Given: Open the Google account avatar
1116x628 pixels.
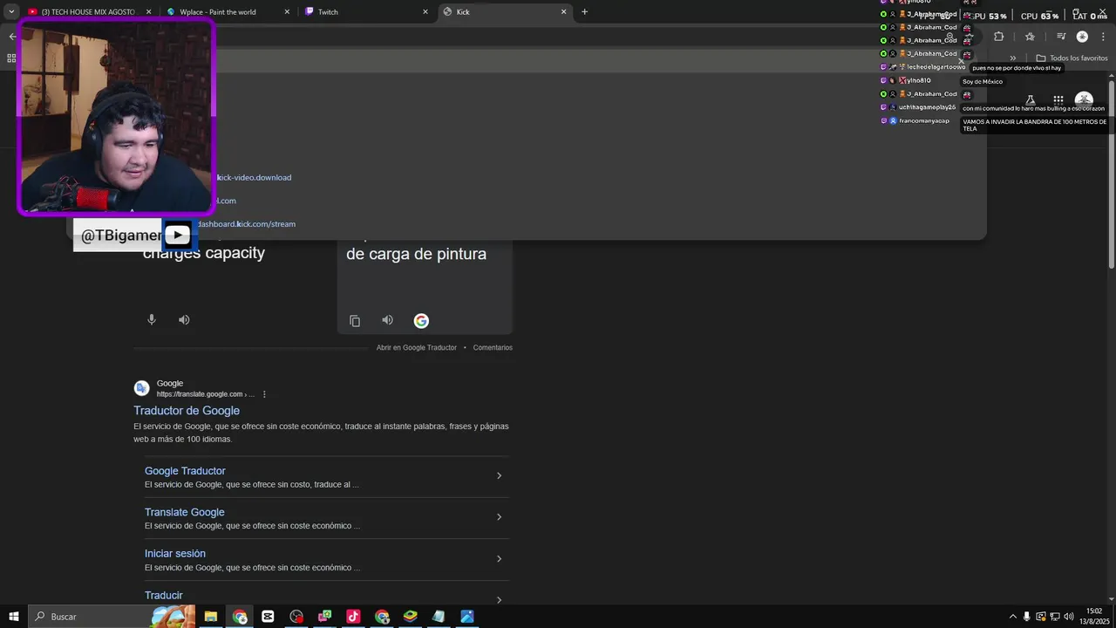Looking at the screenshot, I should (1084, 100).
